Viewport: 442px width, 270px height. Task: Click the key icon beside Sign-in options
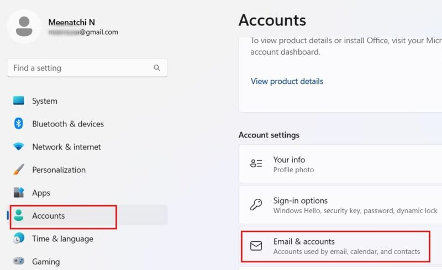coord(256,205)
